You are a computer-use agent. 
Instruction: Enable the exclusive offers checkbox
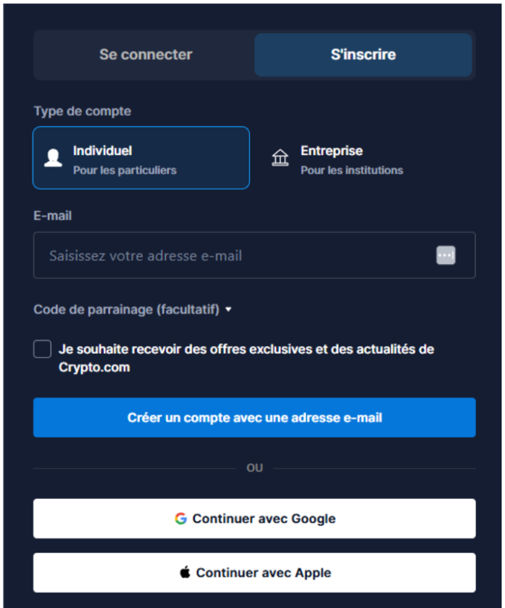tap(42, 349)
